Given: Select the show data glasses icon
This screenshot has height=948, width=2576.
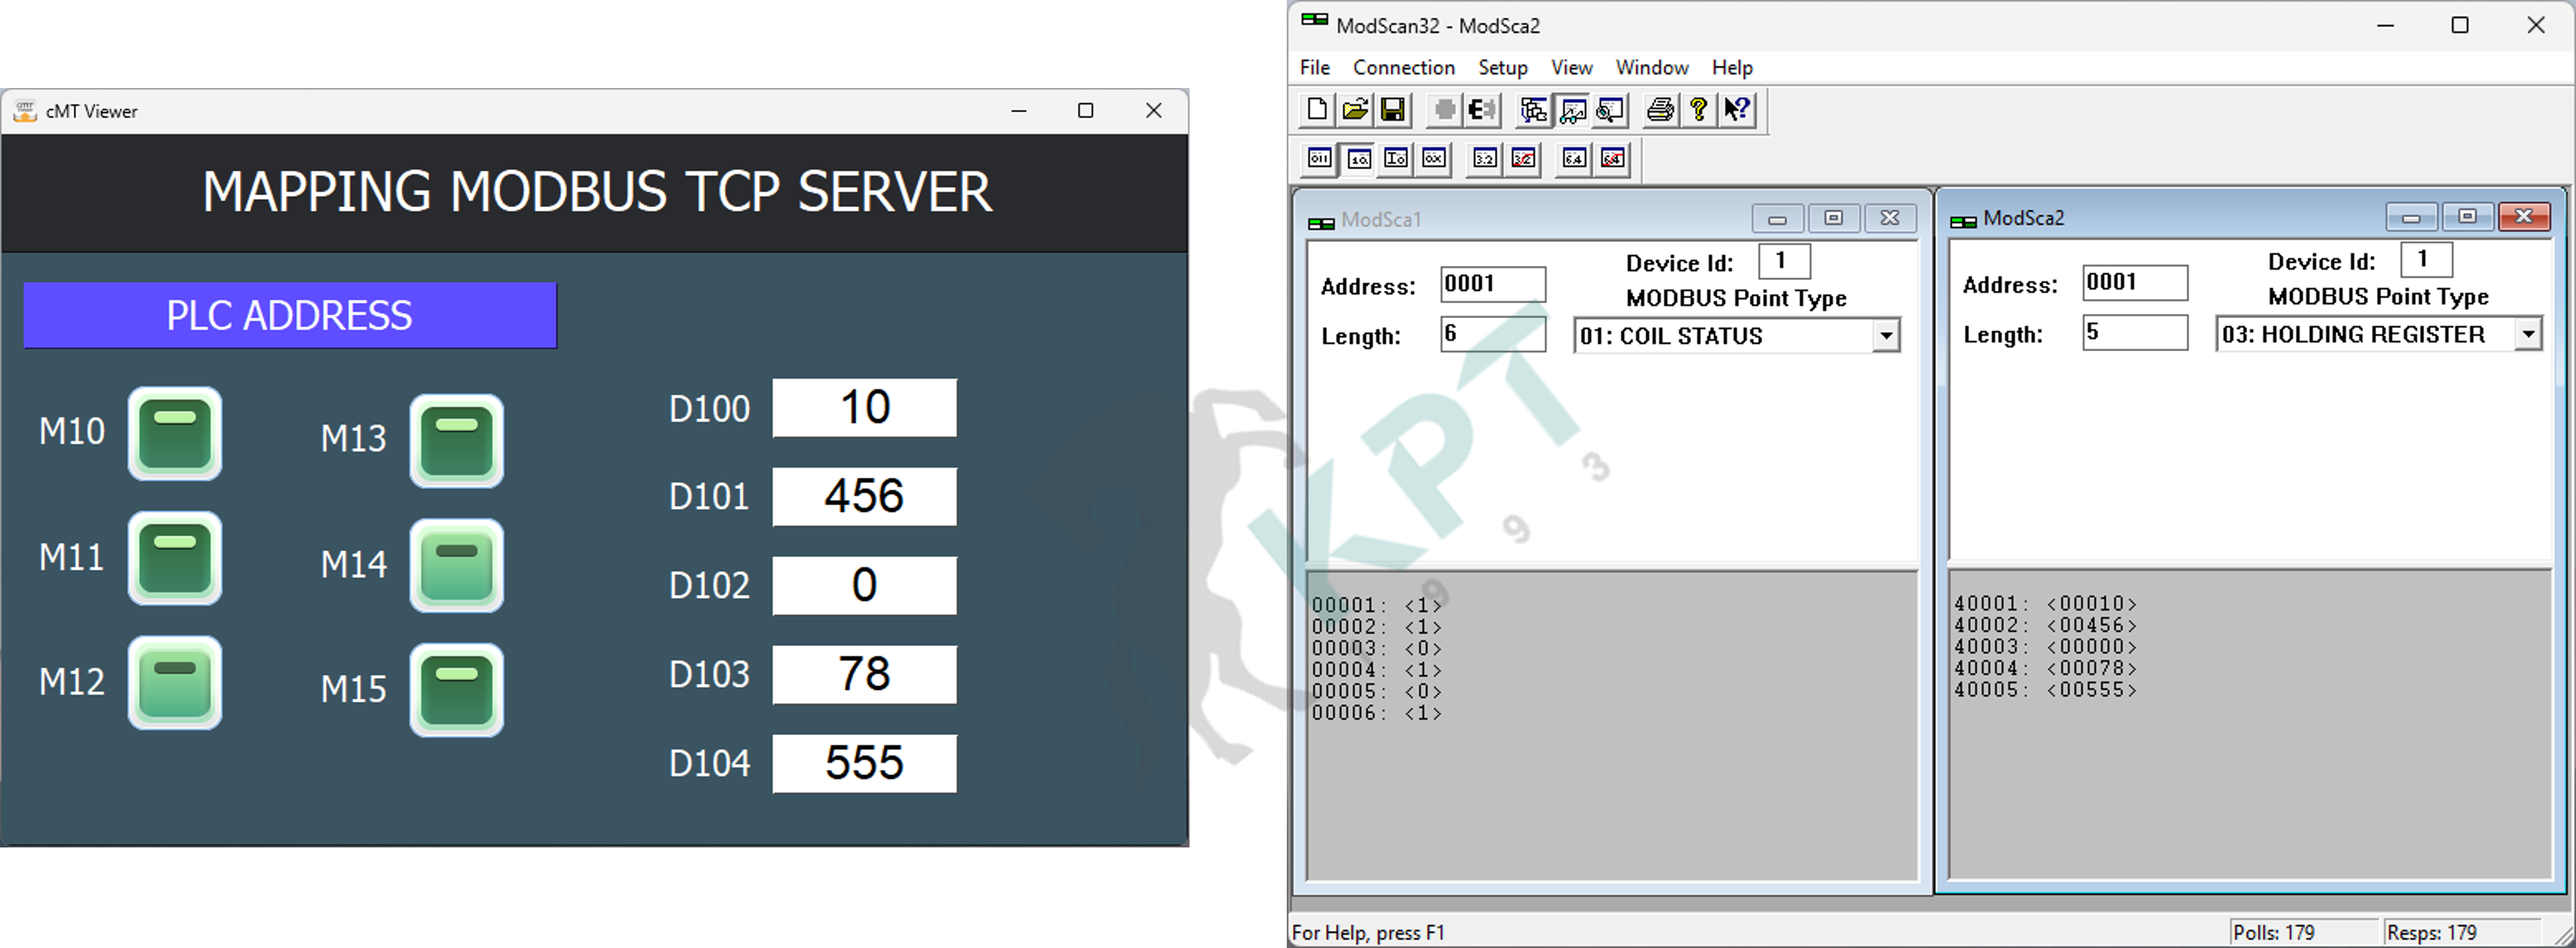Looking at the screenshot, I should pyautogui.click(x=1572, y=109).
